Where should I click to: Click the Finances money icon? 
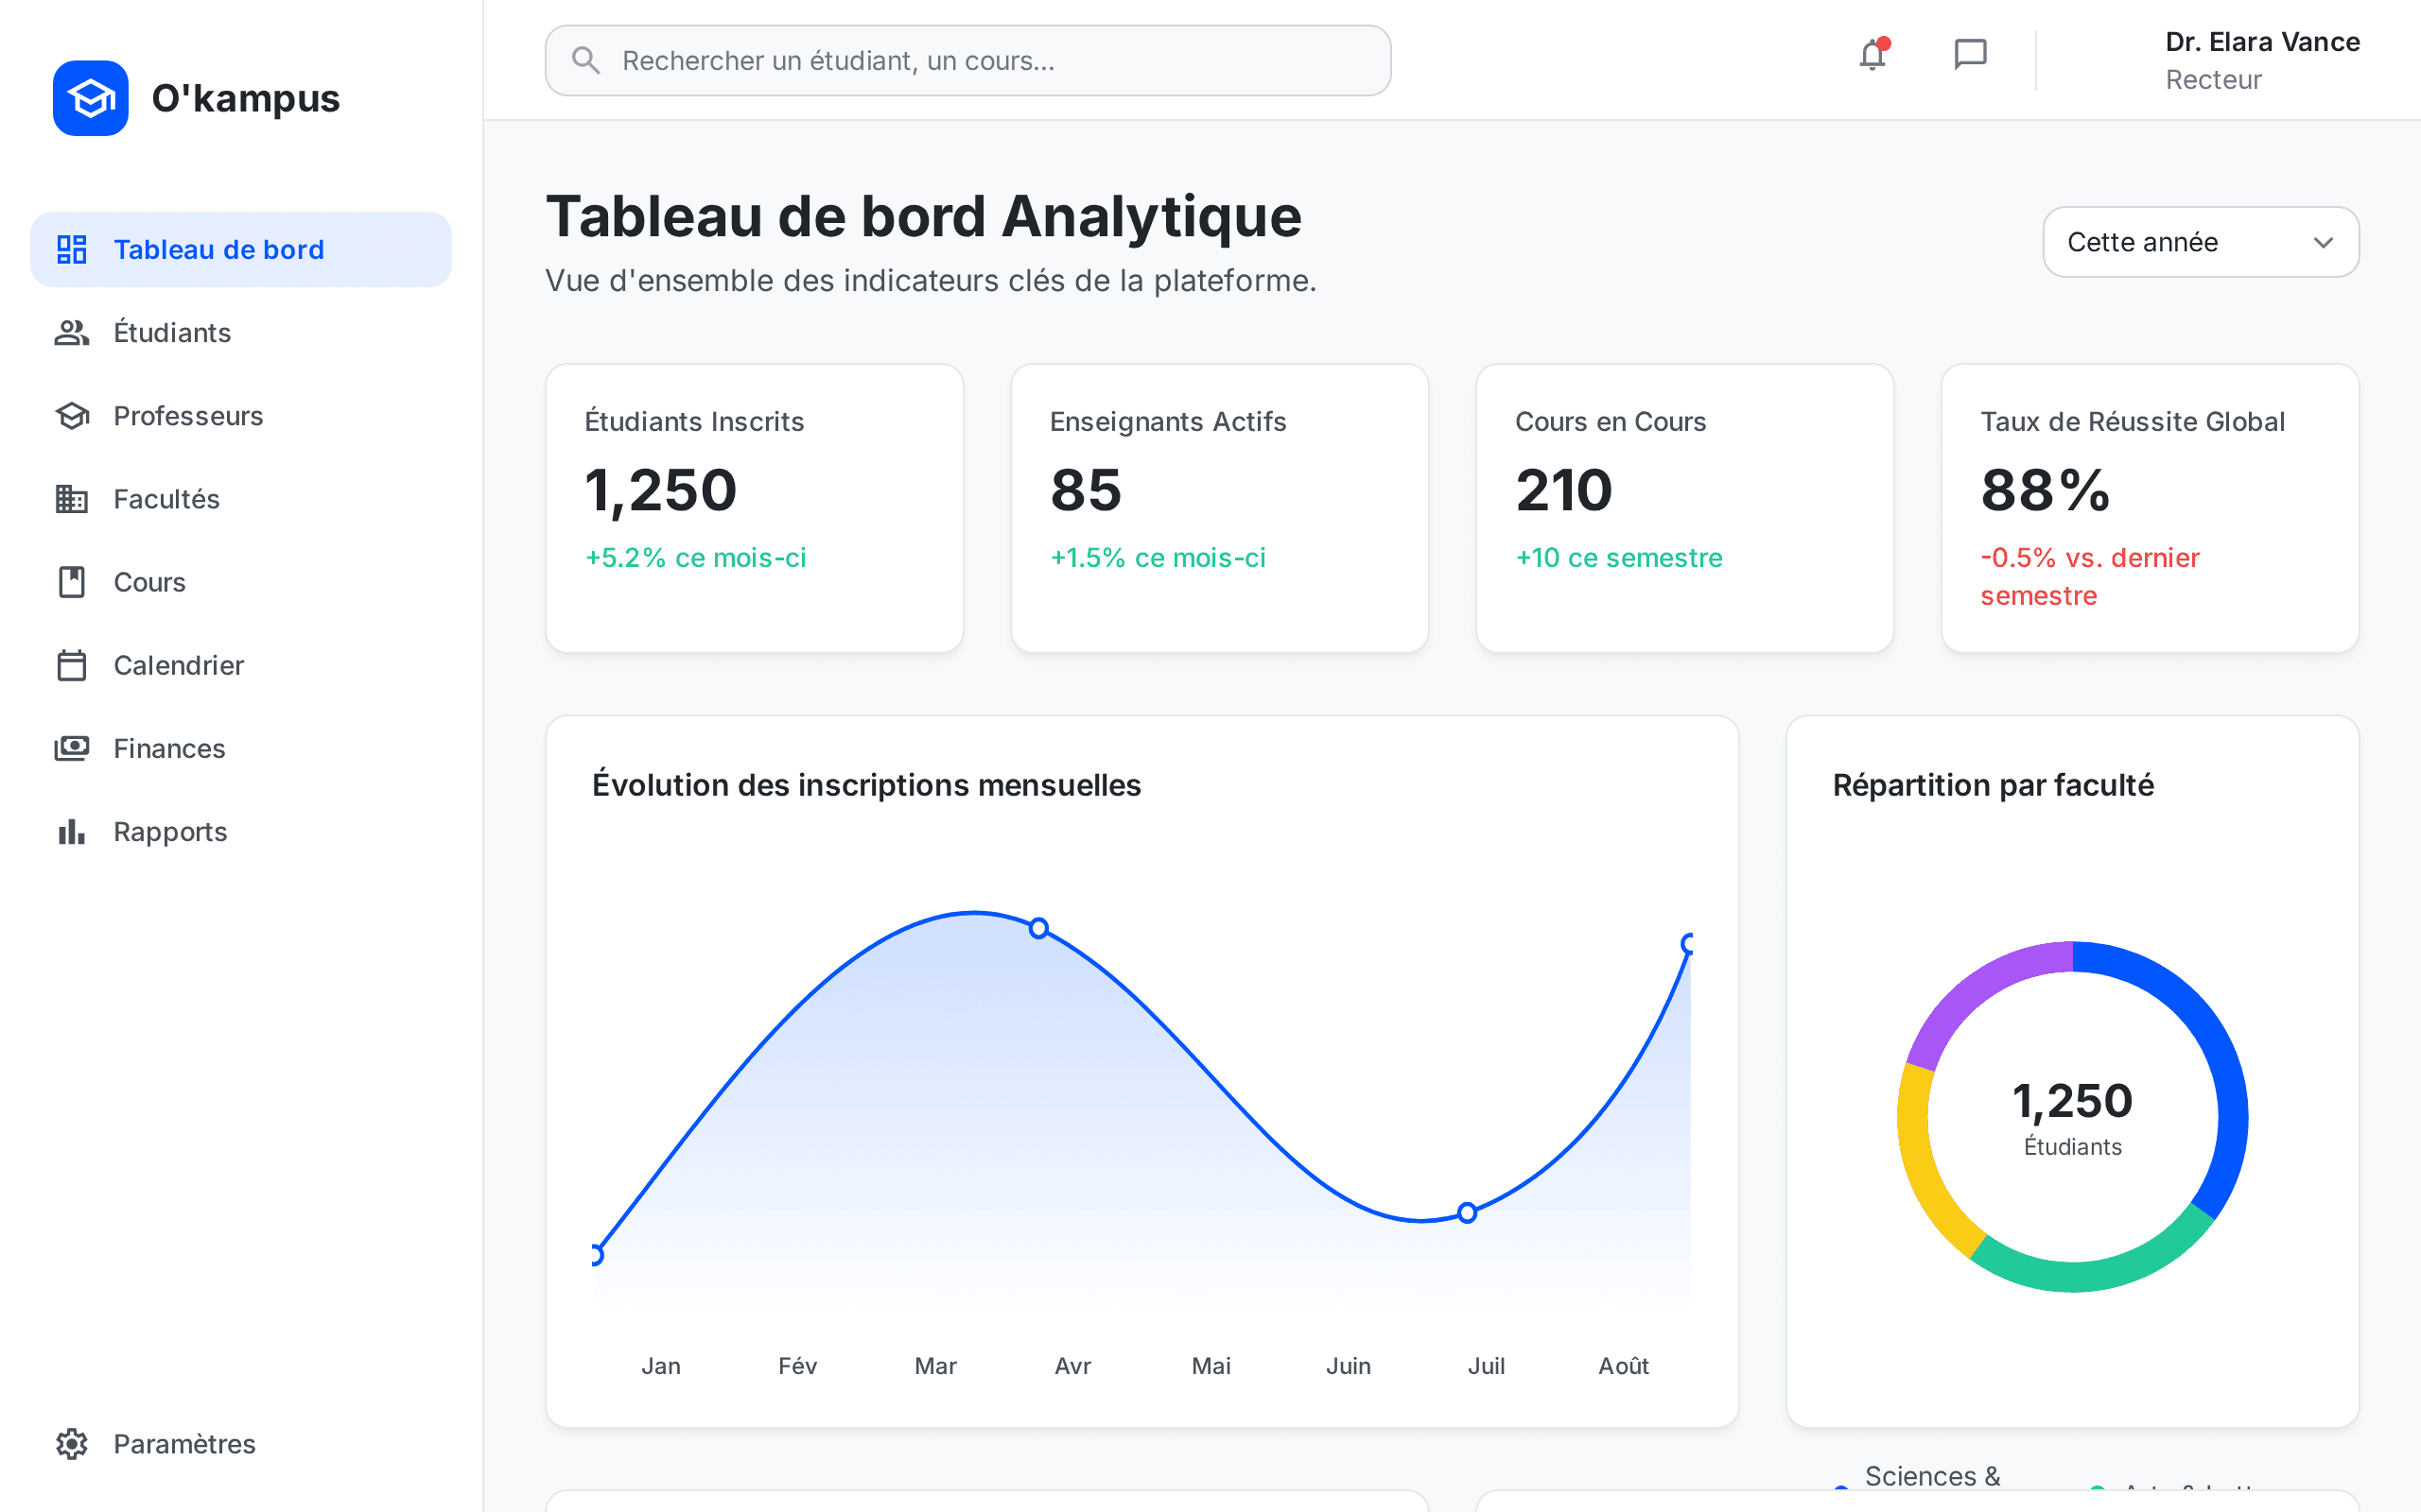[72, 748]
